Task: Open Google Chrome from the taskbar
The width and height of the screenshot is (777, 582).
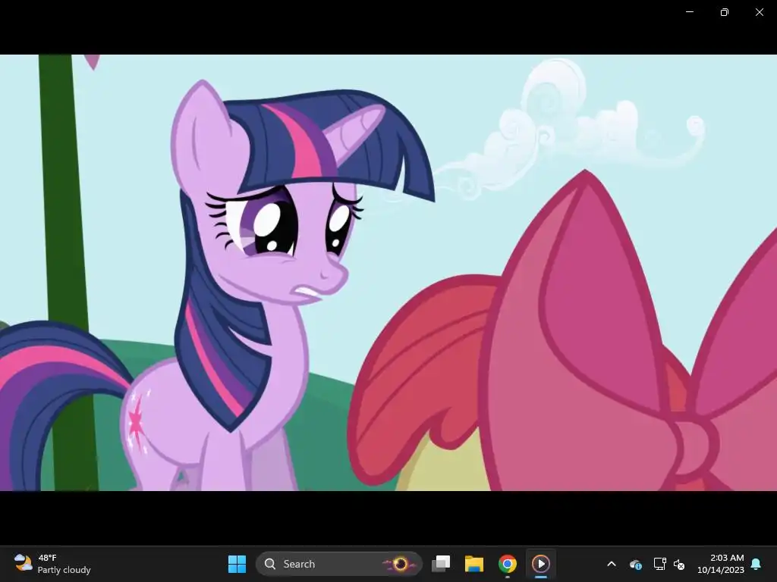Action: [x=508, y=564]
